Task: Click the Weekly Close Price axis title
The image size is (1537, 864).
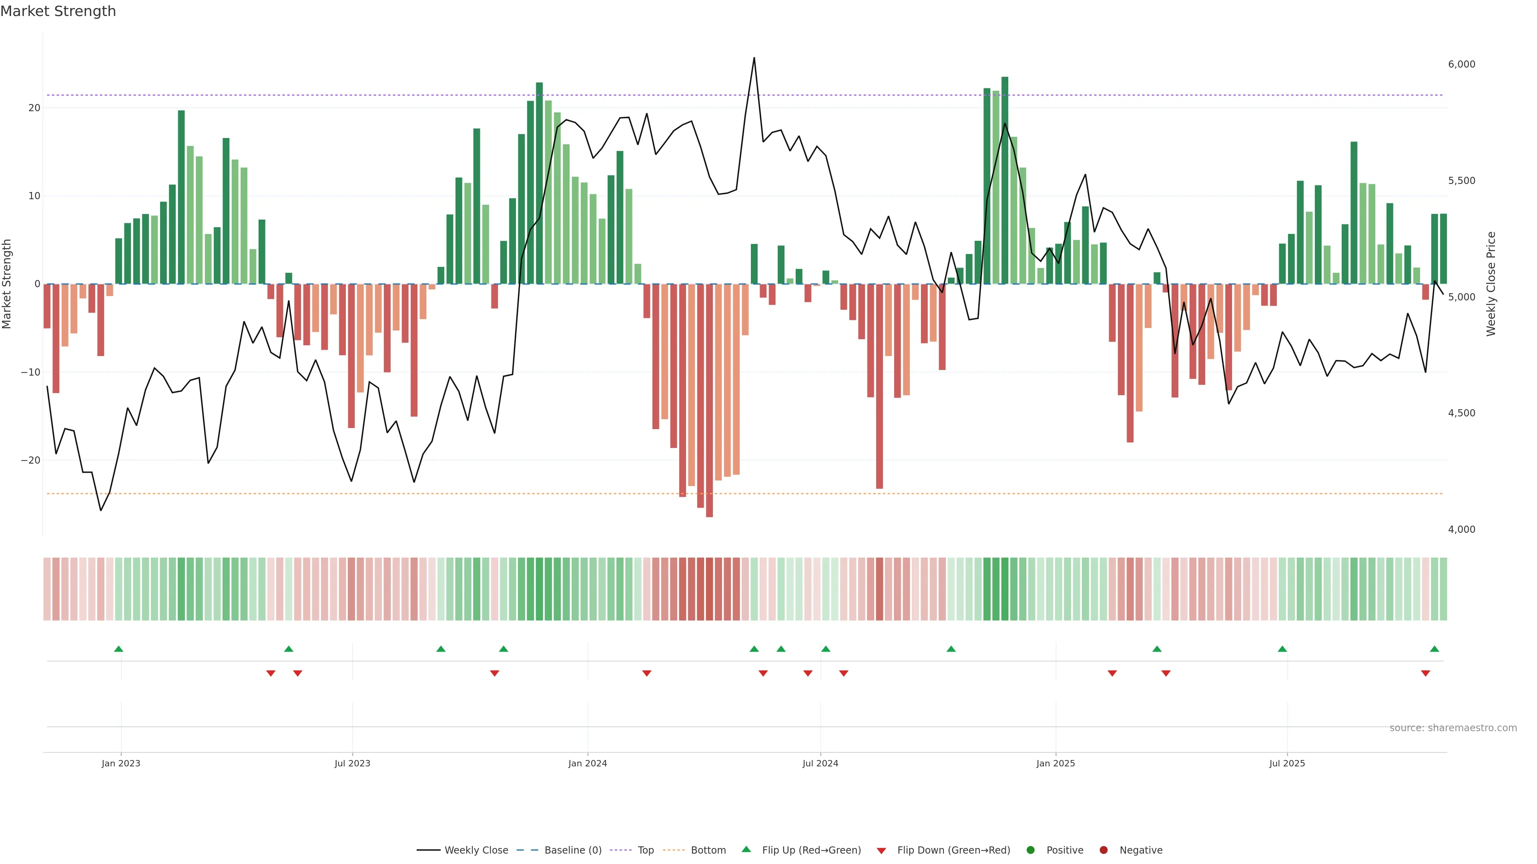Action: [x=1491, y=284]
